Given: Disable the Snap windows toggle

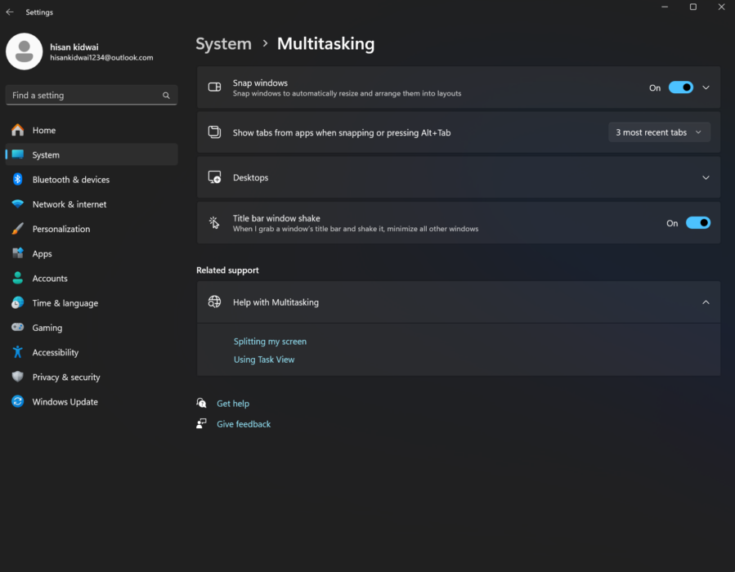Looking at the screenshot, I should 680,87.
